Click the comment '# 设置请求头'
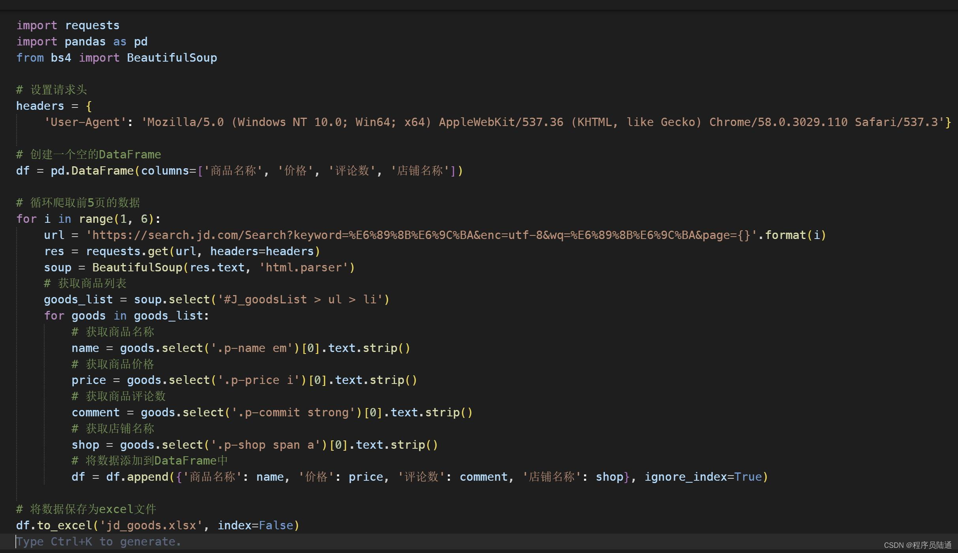The image size is (958, 553). click(x=51, y=90)
